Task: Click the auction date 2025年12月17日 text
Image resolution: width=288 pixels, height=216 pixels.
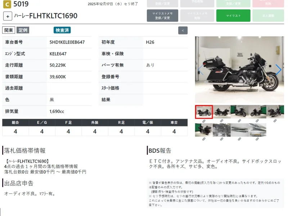Action: (x=100, y=4)
